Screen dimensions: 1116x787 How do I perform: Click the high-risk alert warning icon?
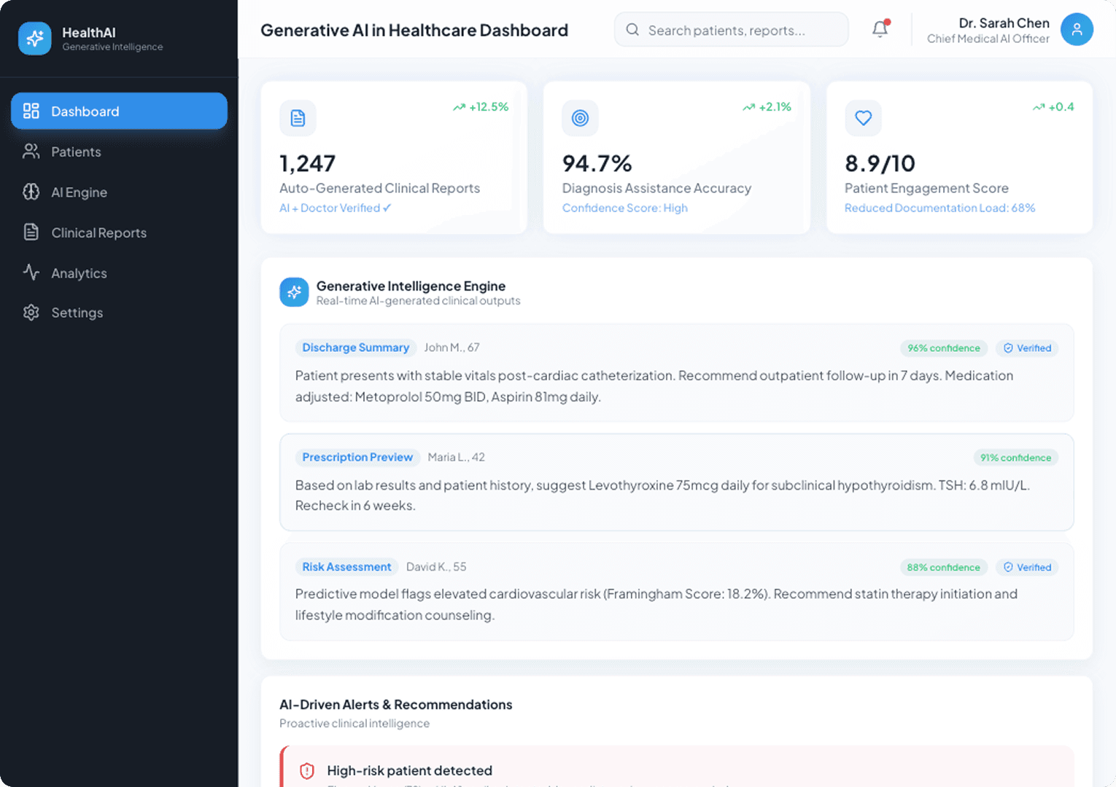(307, 770)
